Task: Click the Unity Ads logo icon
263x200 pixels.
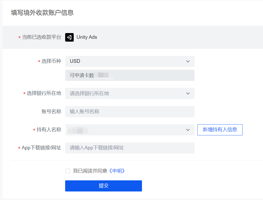Action: 69,37
